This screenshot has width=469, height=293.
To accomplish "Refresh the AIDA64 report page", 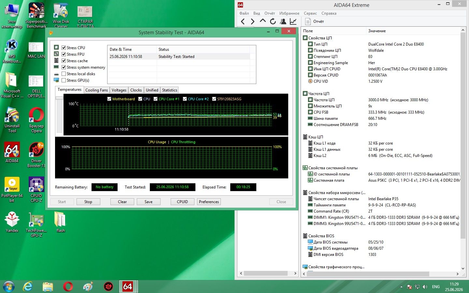I will pyautogui.click(x=273, y=21).
